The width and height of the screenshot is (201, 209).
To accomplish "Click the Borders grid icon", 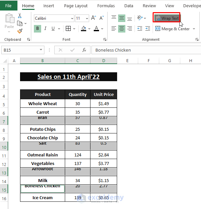I will point(68,29).
